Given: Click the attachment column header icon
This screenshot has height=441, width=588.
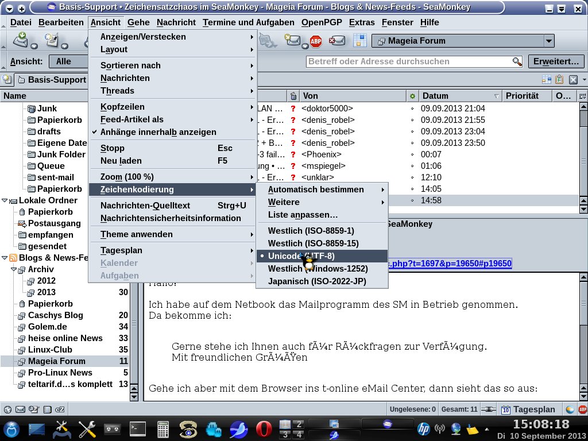Looking at the screenshot, I should click(x=293, y=96).
